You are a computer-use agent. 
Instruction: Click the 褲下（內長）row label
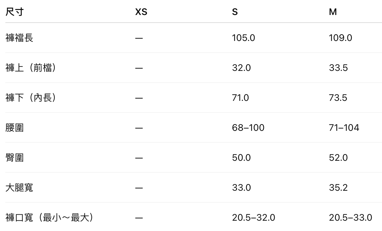31,98
